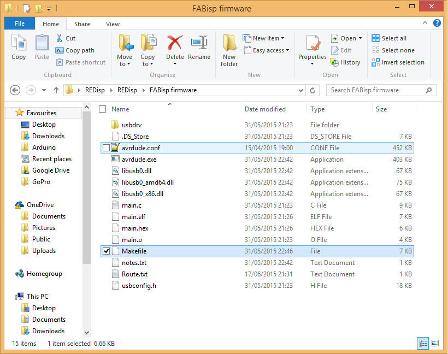Click the Cut scissors icon
Viewport: 448px width, 354px height.
59,38
